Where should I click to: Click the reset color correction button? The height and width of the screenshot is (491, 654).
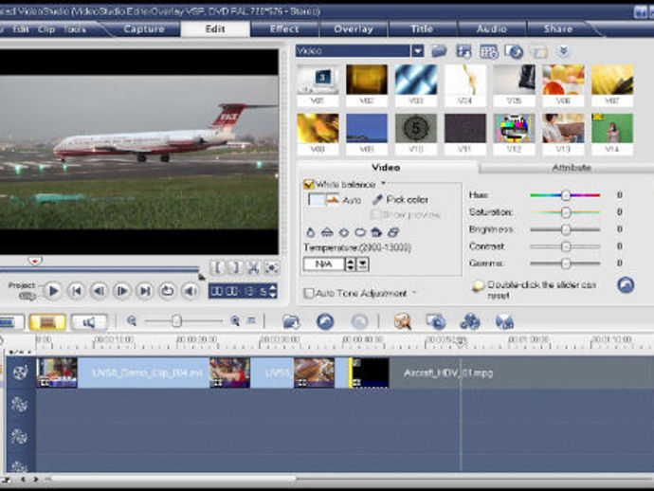coord(626,285)
